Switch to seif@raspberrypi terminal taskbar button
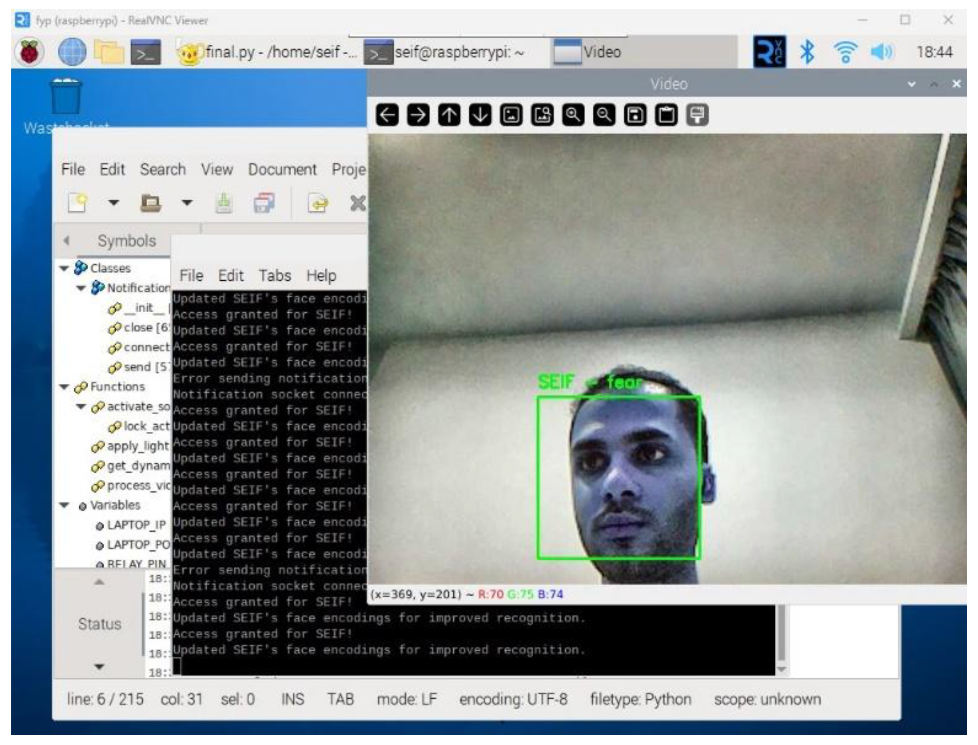 [452, 52]
